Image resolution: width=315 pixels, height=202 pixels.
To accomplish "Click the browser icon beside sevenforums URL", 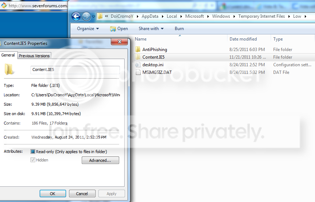I will point(4,5).
